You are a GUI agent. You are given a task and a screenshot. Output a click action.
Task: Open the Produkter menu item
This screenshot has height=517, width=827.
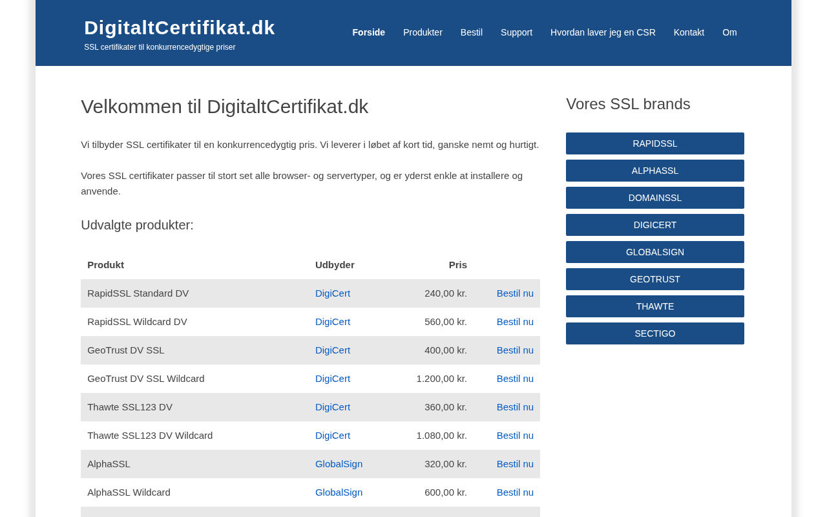pyautogui.click(x=423, y=32)
